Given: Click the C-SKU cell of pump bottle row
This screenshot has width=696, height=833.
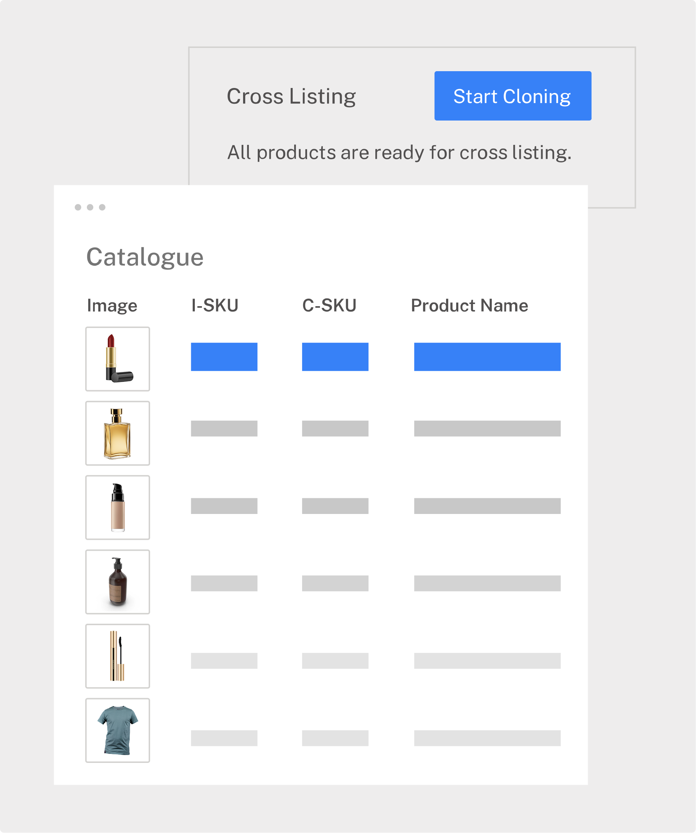Looking at the screenshot, I should (x=335, y=583).
